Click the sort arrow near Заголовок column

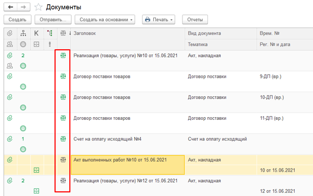(x=70, y=33)
